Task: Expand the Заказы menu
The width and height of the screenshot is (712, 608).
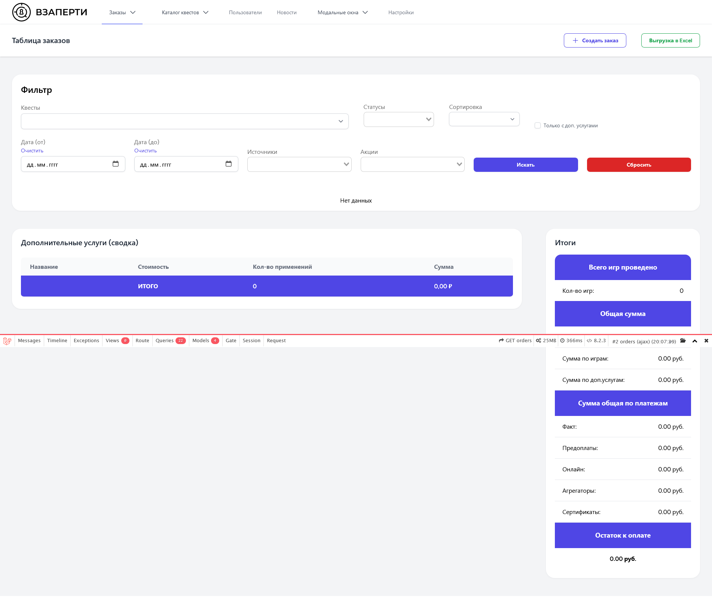Action: 122,12
